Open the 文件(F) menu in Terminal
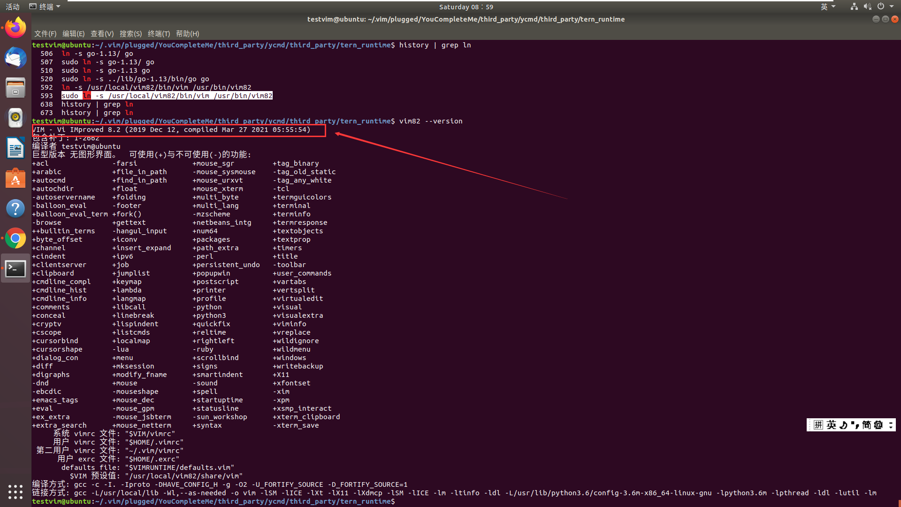Image resolution: width=901 pixels, height=507 pixels. tap(45, 33)
